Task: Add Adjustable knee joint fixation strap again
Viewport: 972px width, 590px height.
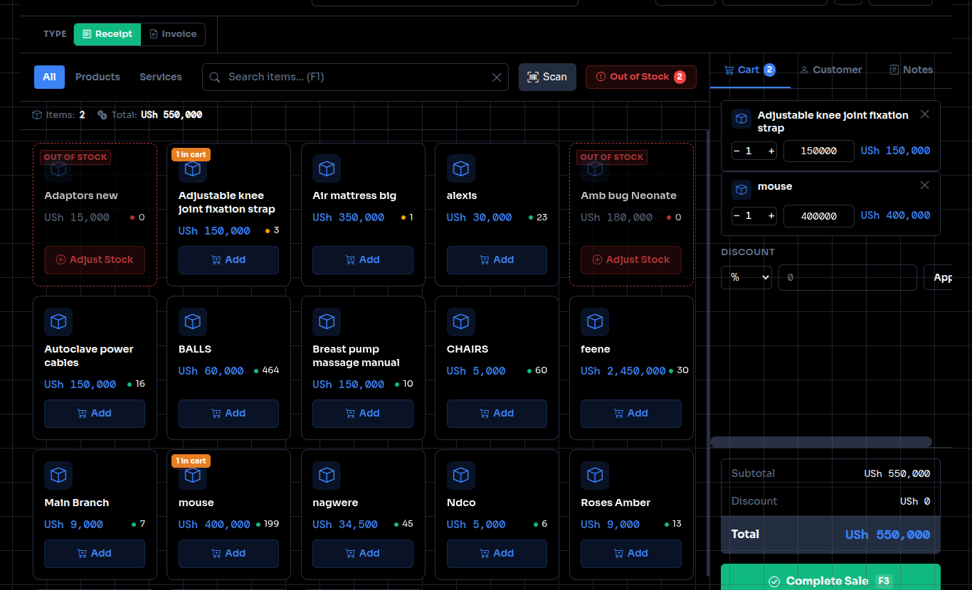Action: click(x=228, y=259)
